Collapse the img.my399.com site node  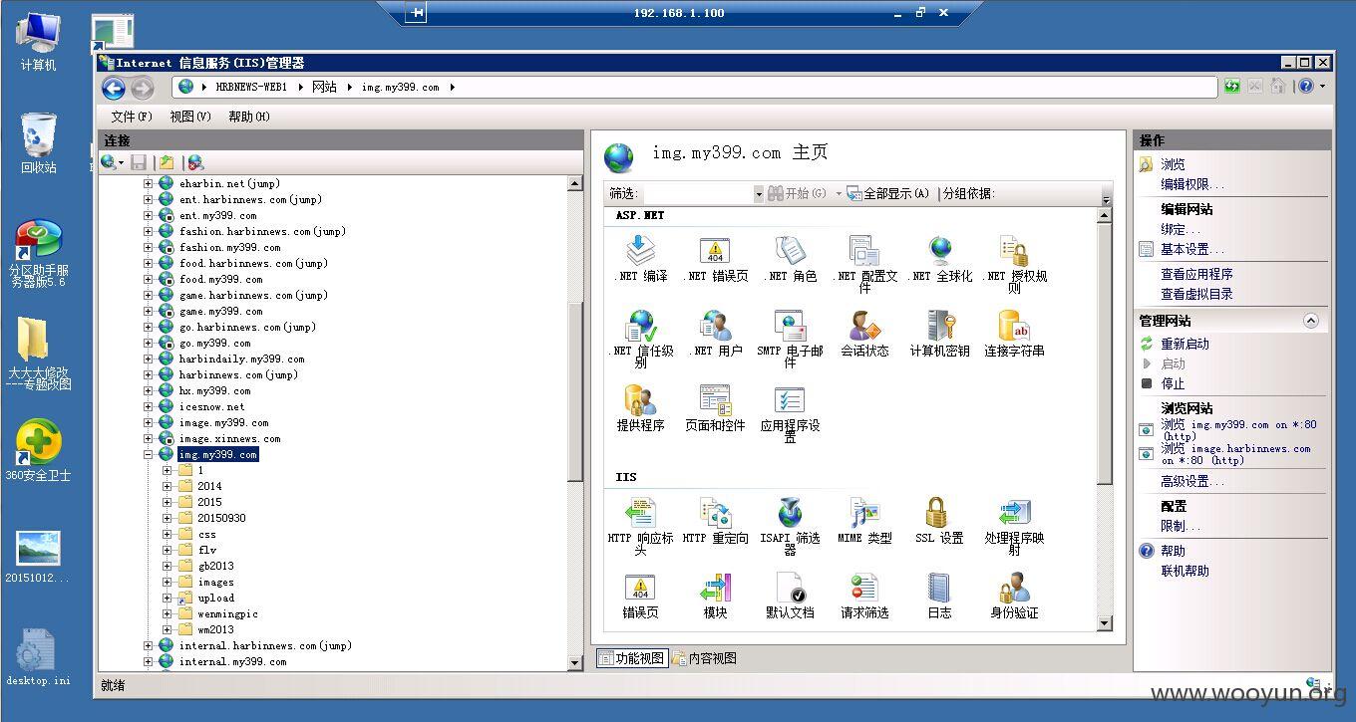click(x=149, y=454)
